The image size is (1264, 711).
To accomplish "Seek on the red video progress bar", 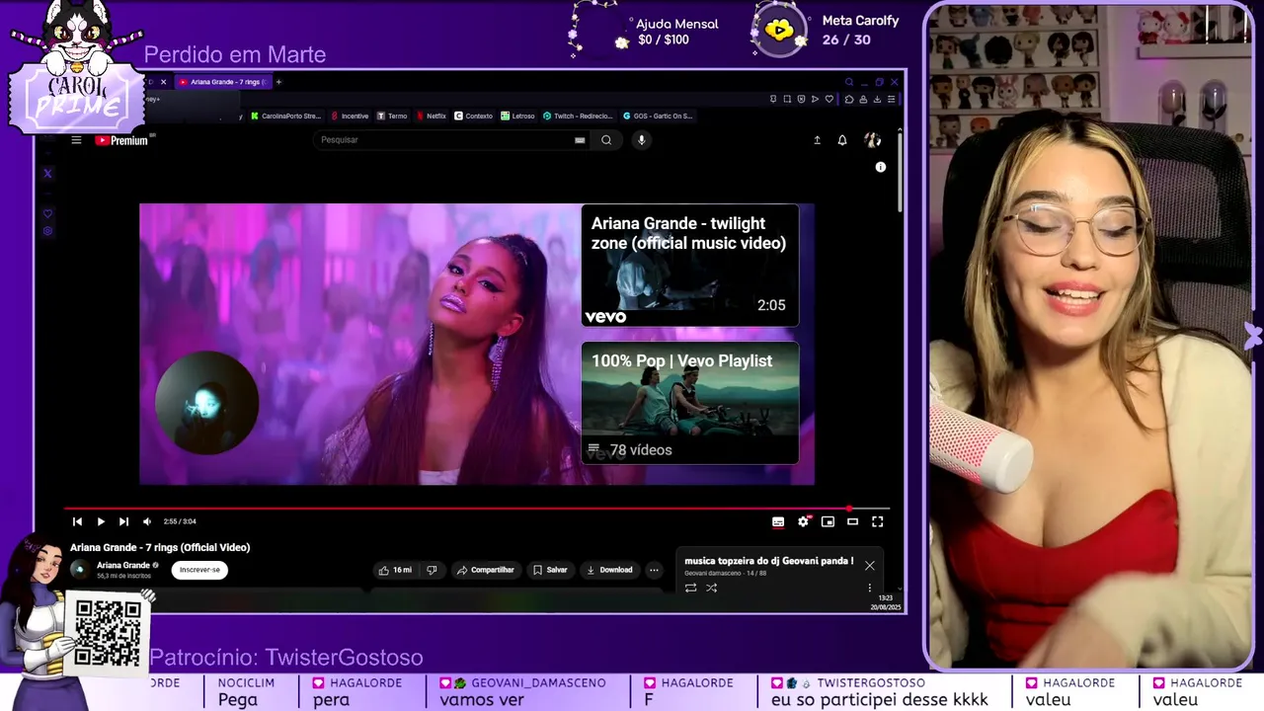I will (477, 509).
